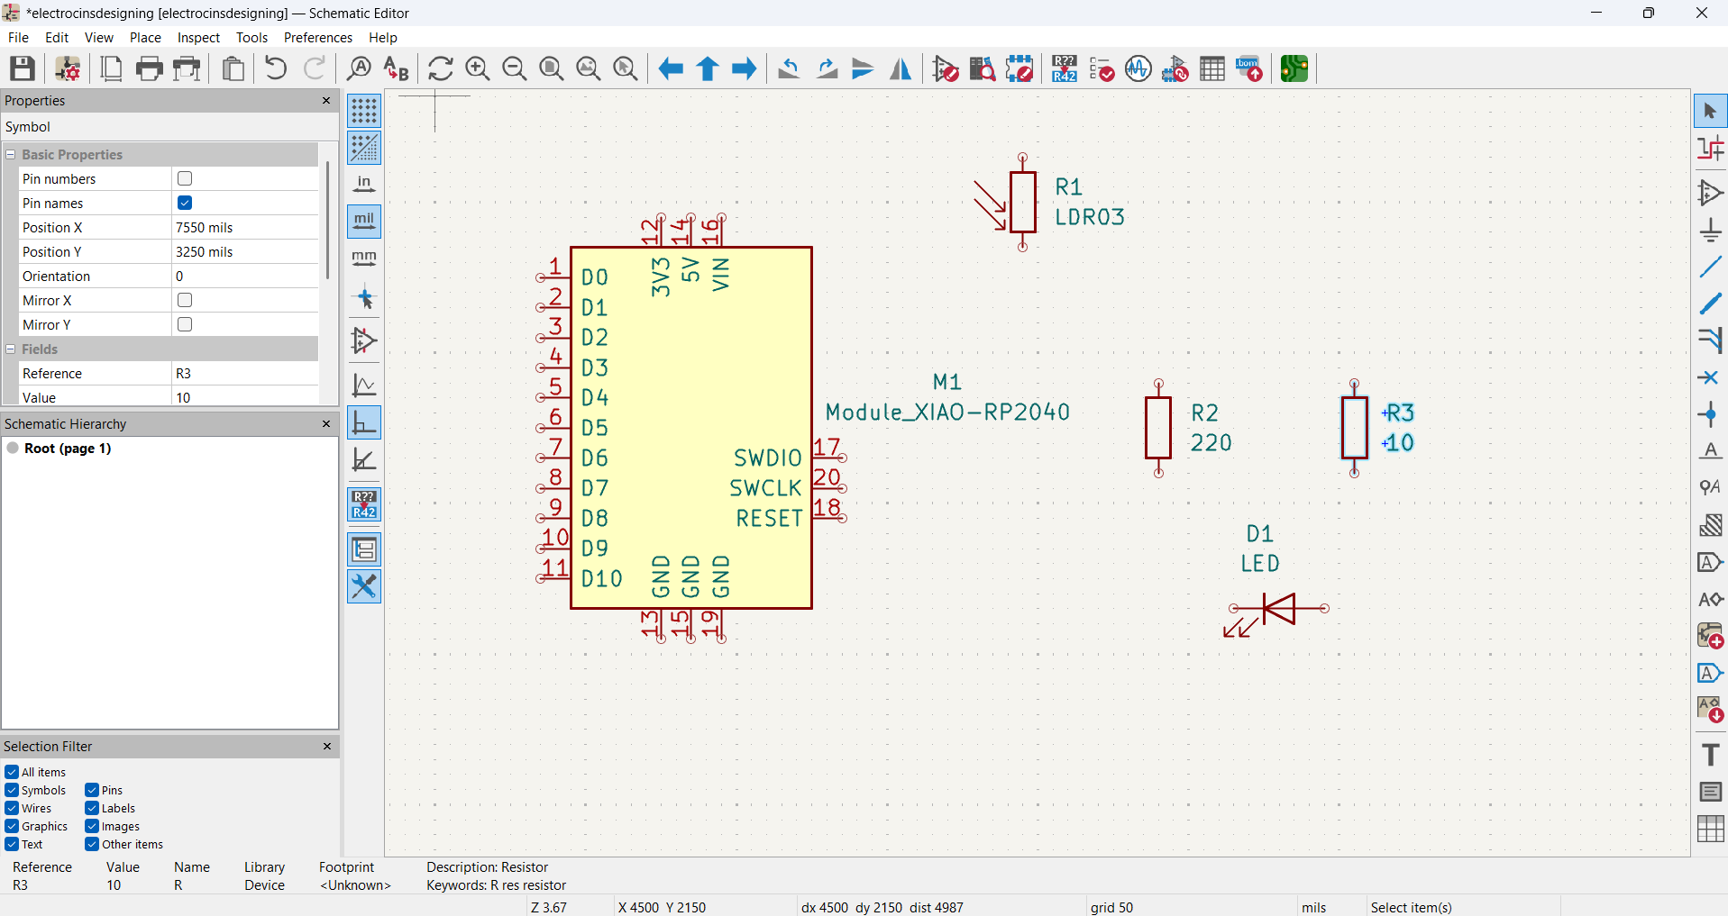This screenshot has width=1728, height=916.
Task: Click the Paste clipboard icon
Action: click(x=233, y=68)
